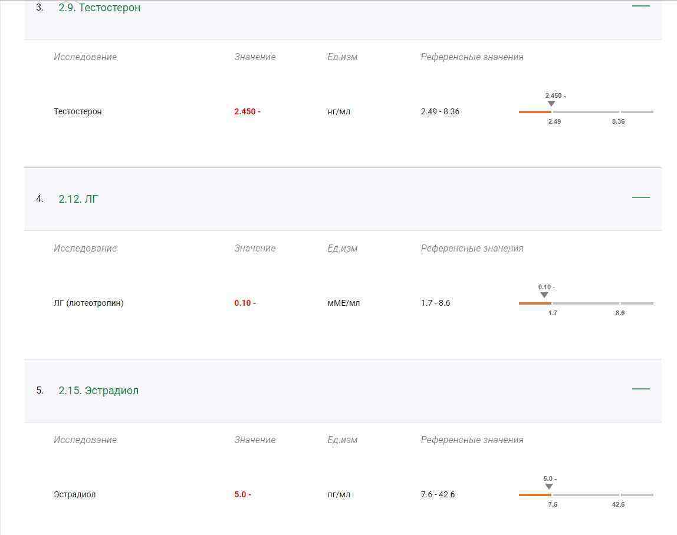Screen dimensions: 677x535
Task: Click 'Ед.изм' column header in Тестостерон table
Action: (x=342, y=57)
